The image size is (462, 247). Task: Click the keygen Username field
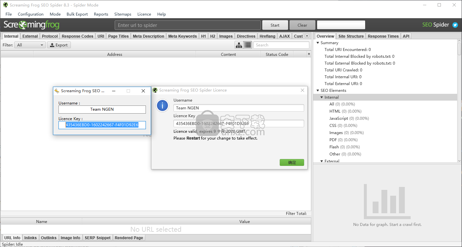tap(102, 109)
